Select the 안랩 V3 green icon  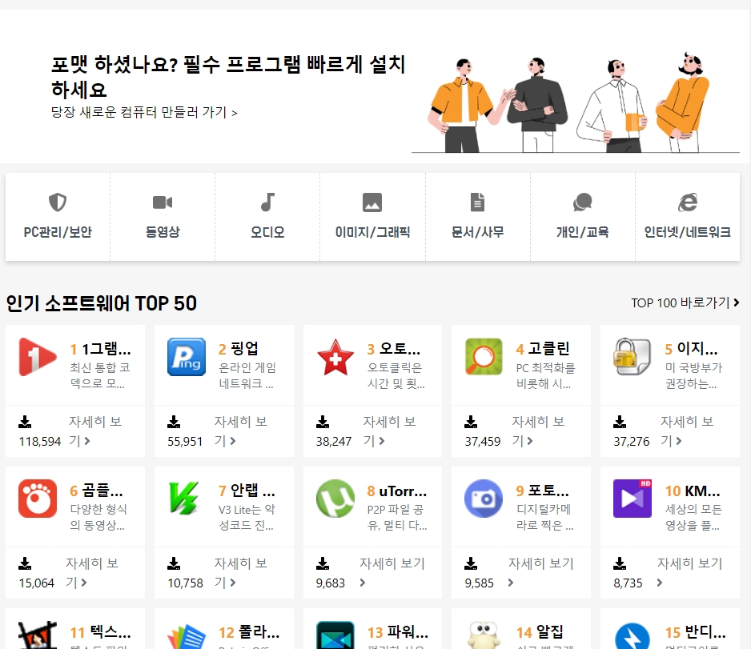(x=185, y=499)
